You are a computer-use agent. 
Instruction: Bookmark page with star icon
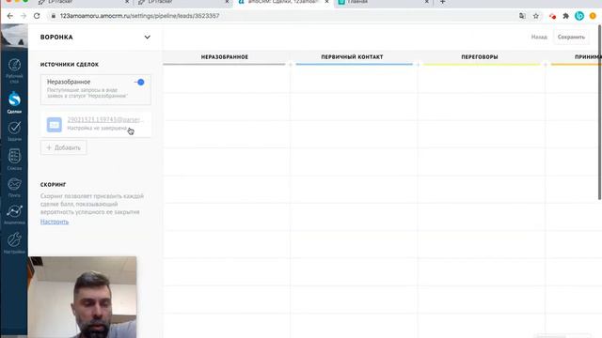pos(536,16)
